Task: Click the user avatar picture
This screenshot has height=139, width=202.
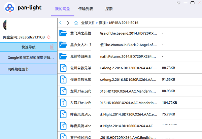Action: click(x=5, y=25)
